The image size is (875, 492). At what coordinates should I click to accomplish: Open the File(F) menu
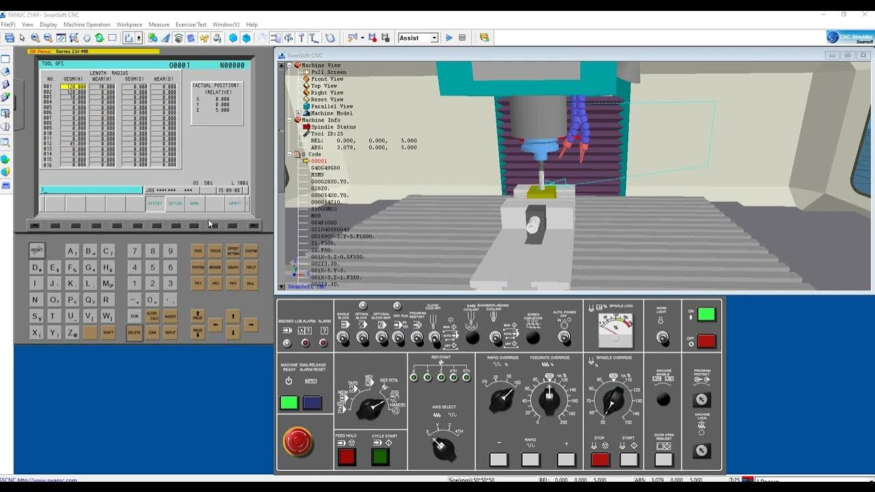tap(8, 25)
